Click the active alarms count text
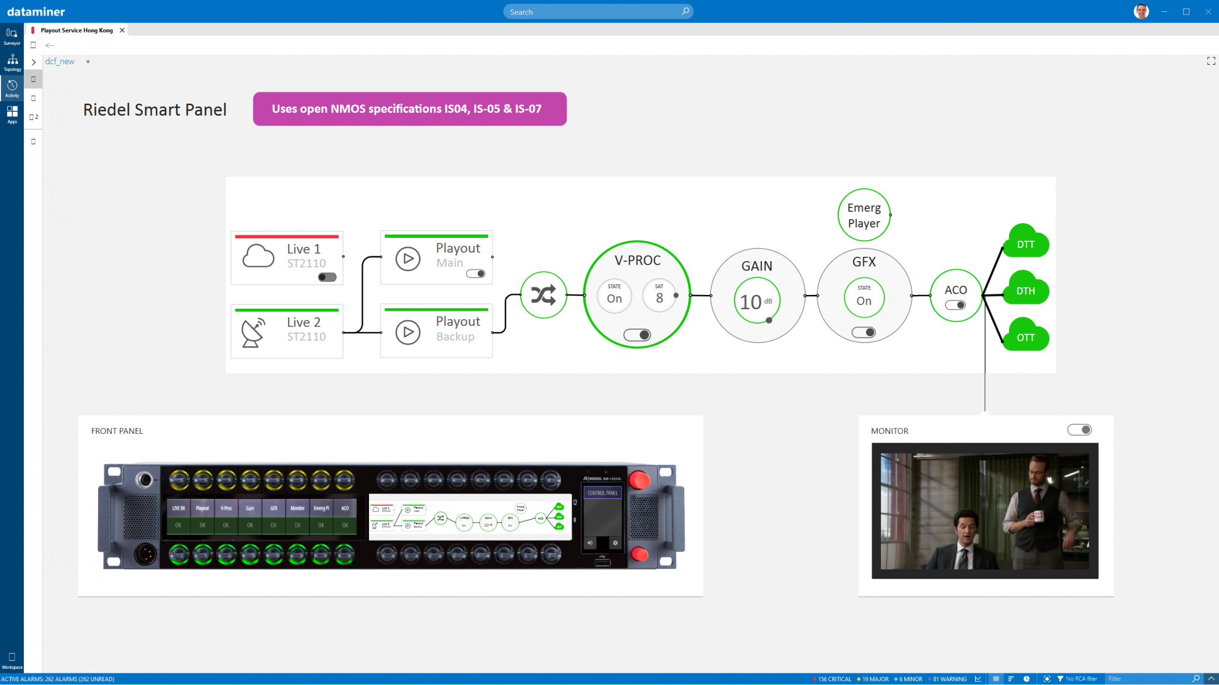1219x685 pixels. tap(58, 679)
